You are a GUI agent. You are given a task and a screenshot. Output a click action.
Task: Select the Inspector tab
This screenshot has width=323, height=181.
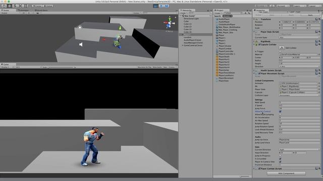[x=260, y=10]
